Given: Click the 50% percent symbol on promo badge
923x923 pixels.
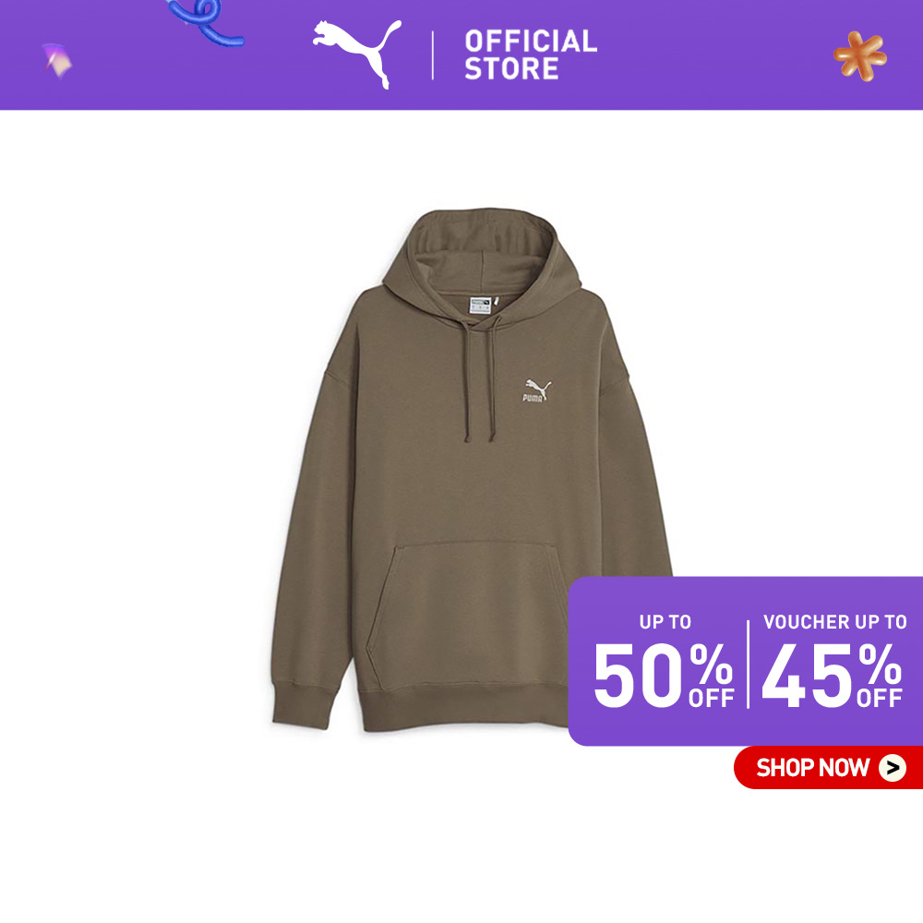Looking at the screenshot, I should point(711,664).
